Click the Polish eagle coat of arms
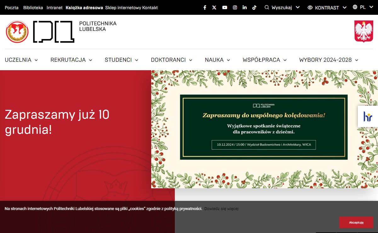 pyautogui.click(x=364, y=31)
